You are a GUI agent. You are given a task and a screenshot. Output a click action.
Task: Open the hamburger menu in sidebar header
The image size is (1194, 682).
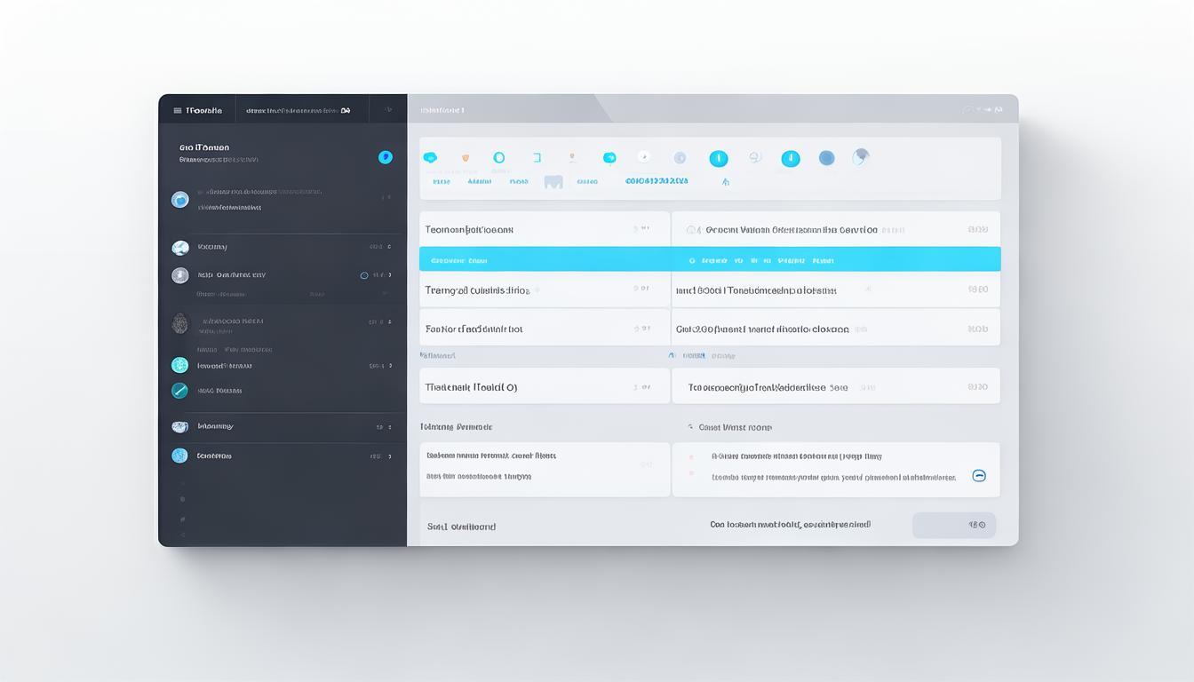[x=178, y=111]
